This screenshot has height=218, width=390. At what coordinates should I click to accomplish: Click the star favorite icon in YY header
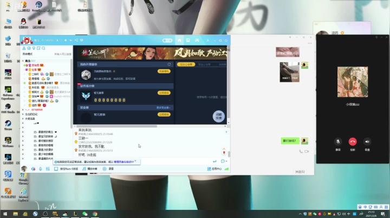66,40
